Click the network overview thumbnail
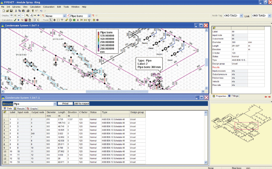This screenshot has width=272, height=169. (241, 123)
